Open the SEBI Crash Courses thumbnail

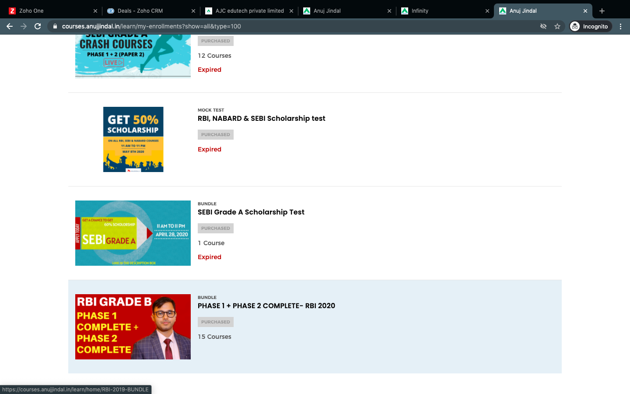[133, 56]
